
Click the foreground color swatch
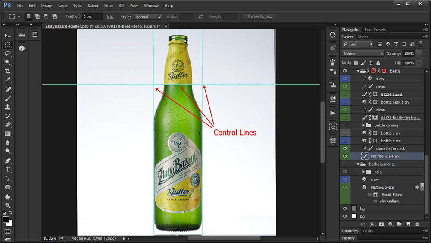click(x=6, y=219)
